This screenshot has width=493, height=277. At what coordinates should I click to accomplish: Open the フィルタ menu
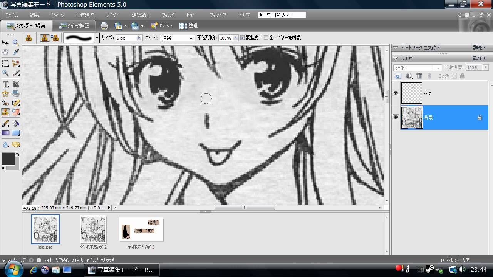coord(168,15)
